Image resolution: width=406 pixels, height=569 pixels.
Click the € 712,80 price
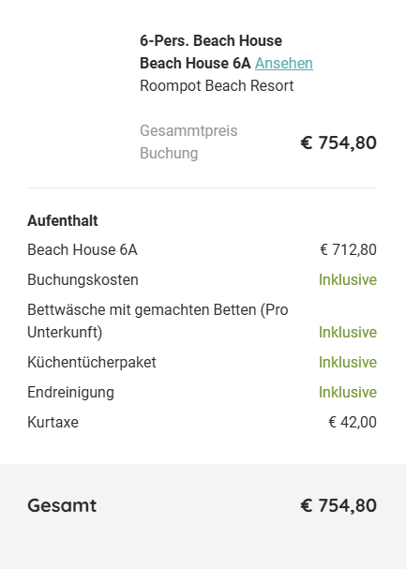click(x=348, y=250)
